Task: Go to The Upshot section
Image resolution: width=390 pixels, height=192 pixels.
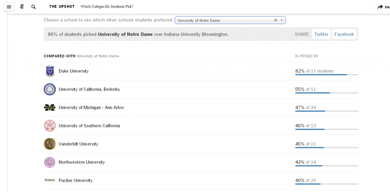Action: click(62, 7)
